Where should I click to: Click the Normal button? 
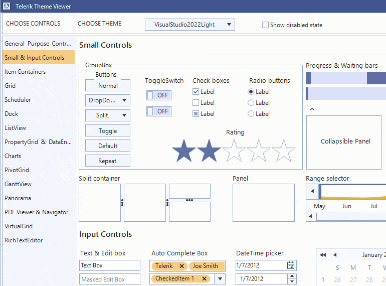108,85
